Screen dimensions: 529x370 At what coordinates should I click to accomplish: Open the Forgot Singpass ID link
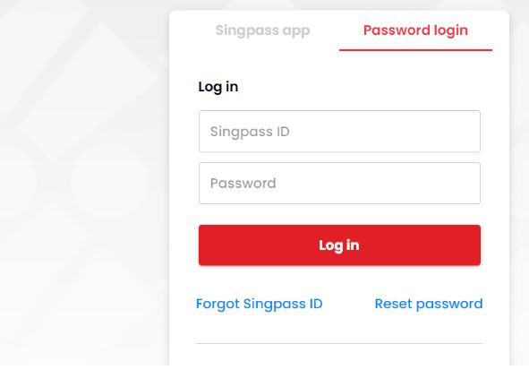click(x=259, y=304)
